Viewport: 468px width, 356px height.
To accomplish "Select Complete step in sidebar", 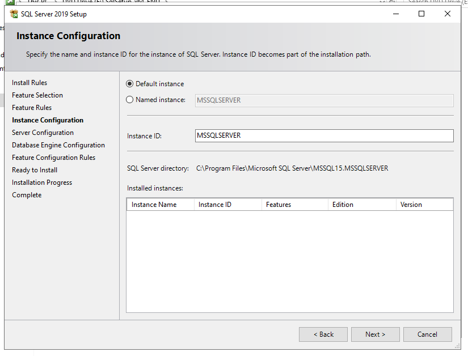I will pos(27,195).
